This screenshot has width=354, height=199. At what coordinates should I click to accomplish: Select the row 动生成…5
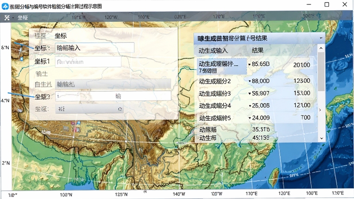pos(255,118)
